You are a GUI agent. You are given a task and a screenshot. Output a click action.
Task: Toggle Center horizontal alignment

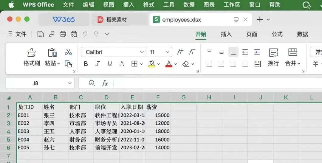(221, 64)
